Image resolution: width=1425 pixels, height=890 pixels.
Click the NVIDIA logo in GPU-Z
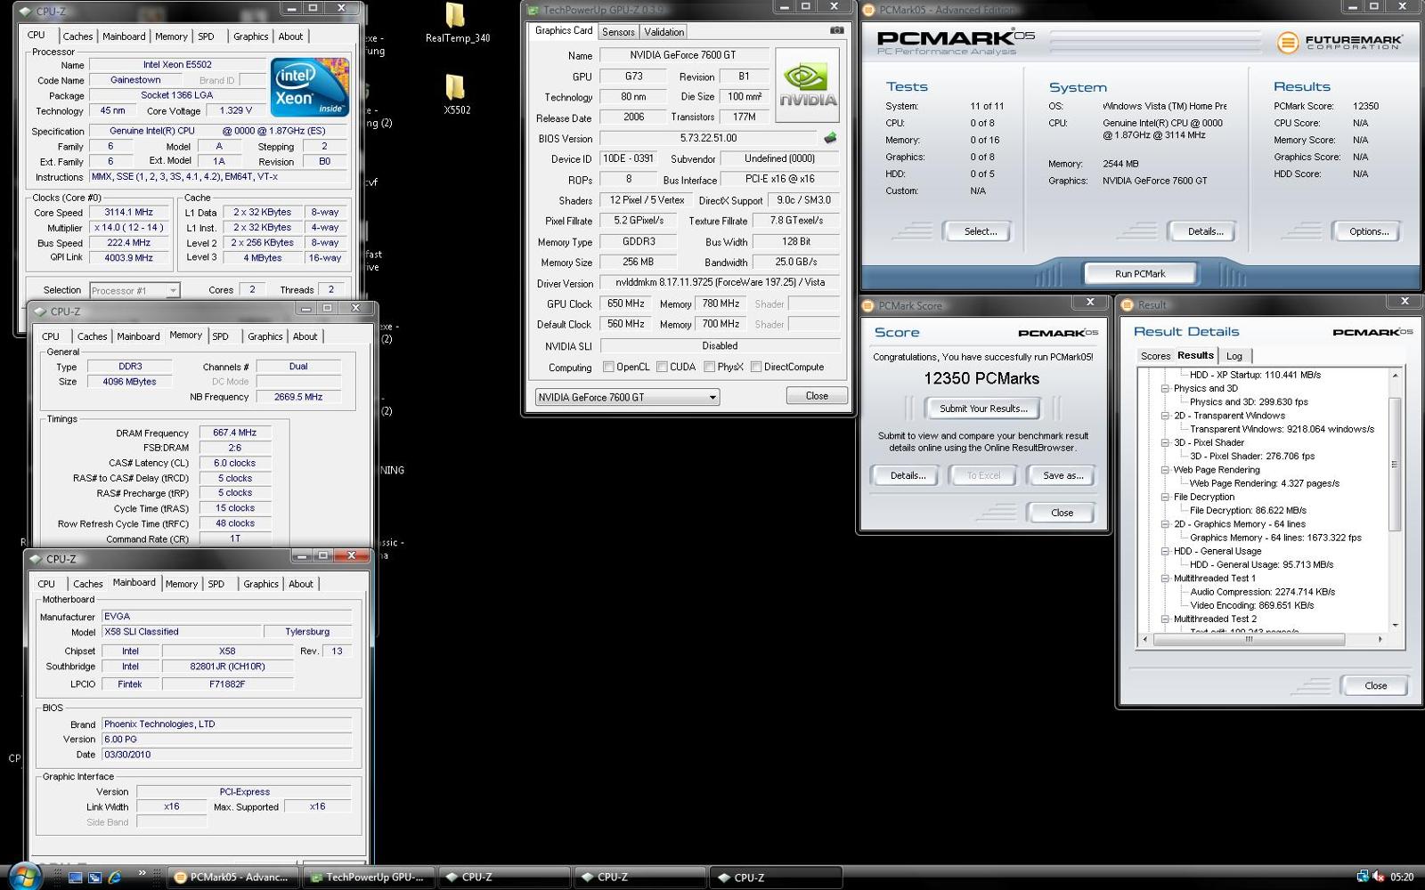pyautogui.click(x=807, y=85)
